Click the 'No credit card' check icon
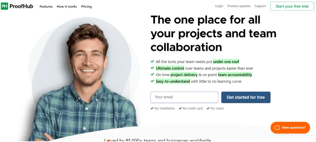 (x=180, y=108)
